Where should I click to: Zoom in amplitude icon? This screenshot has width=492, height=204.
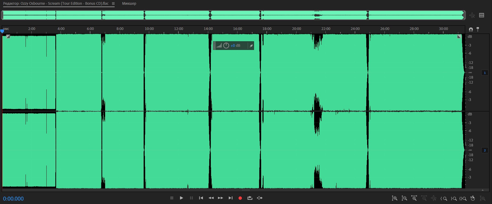(x=394, y=198)
